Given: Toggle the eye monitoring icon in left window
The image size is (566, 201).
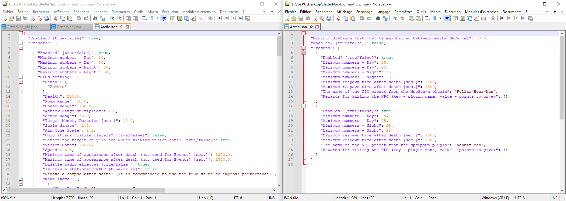Looking at the screenshot, I should 210,18.
